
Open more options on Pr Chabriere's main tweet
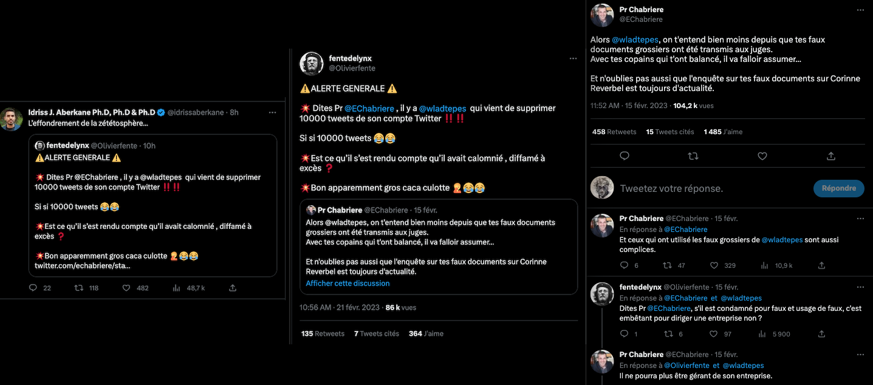pyautogui.click(x=860, y=10)
